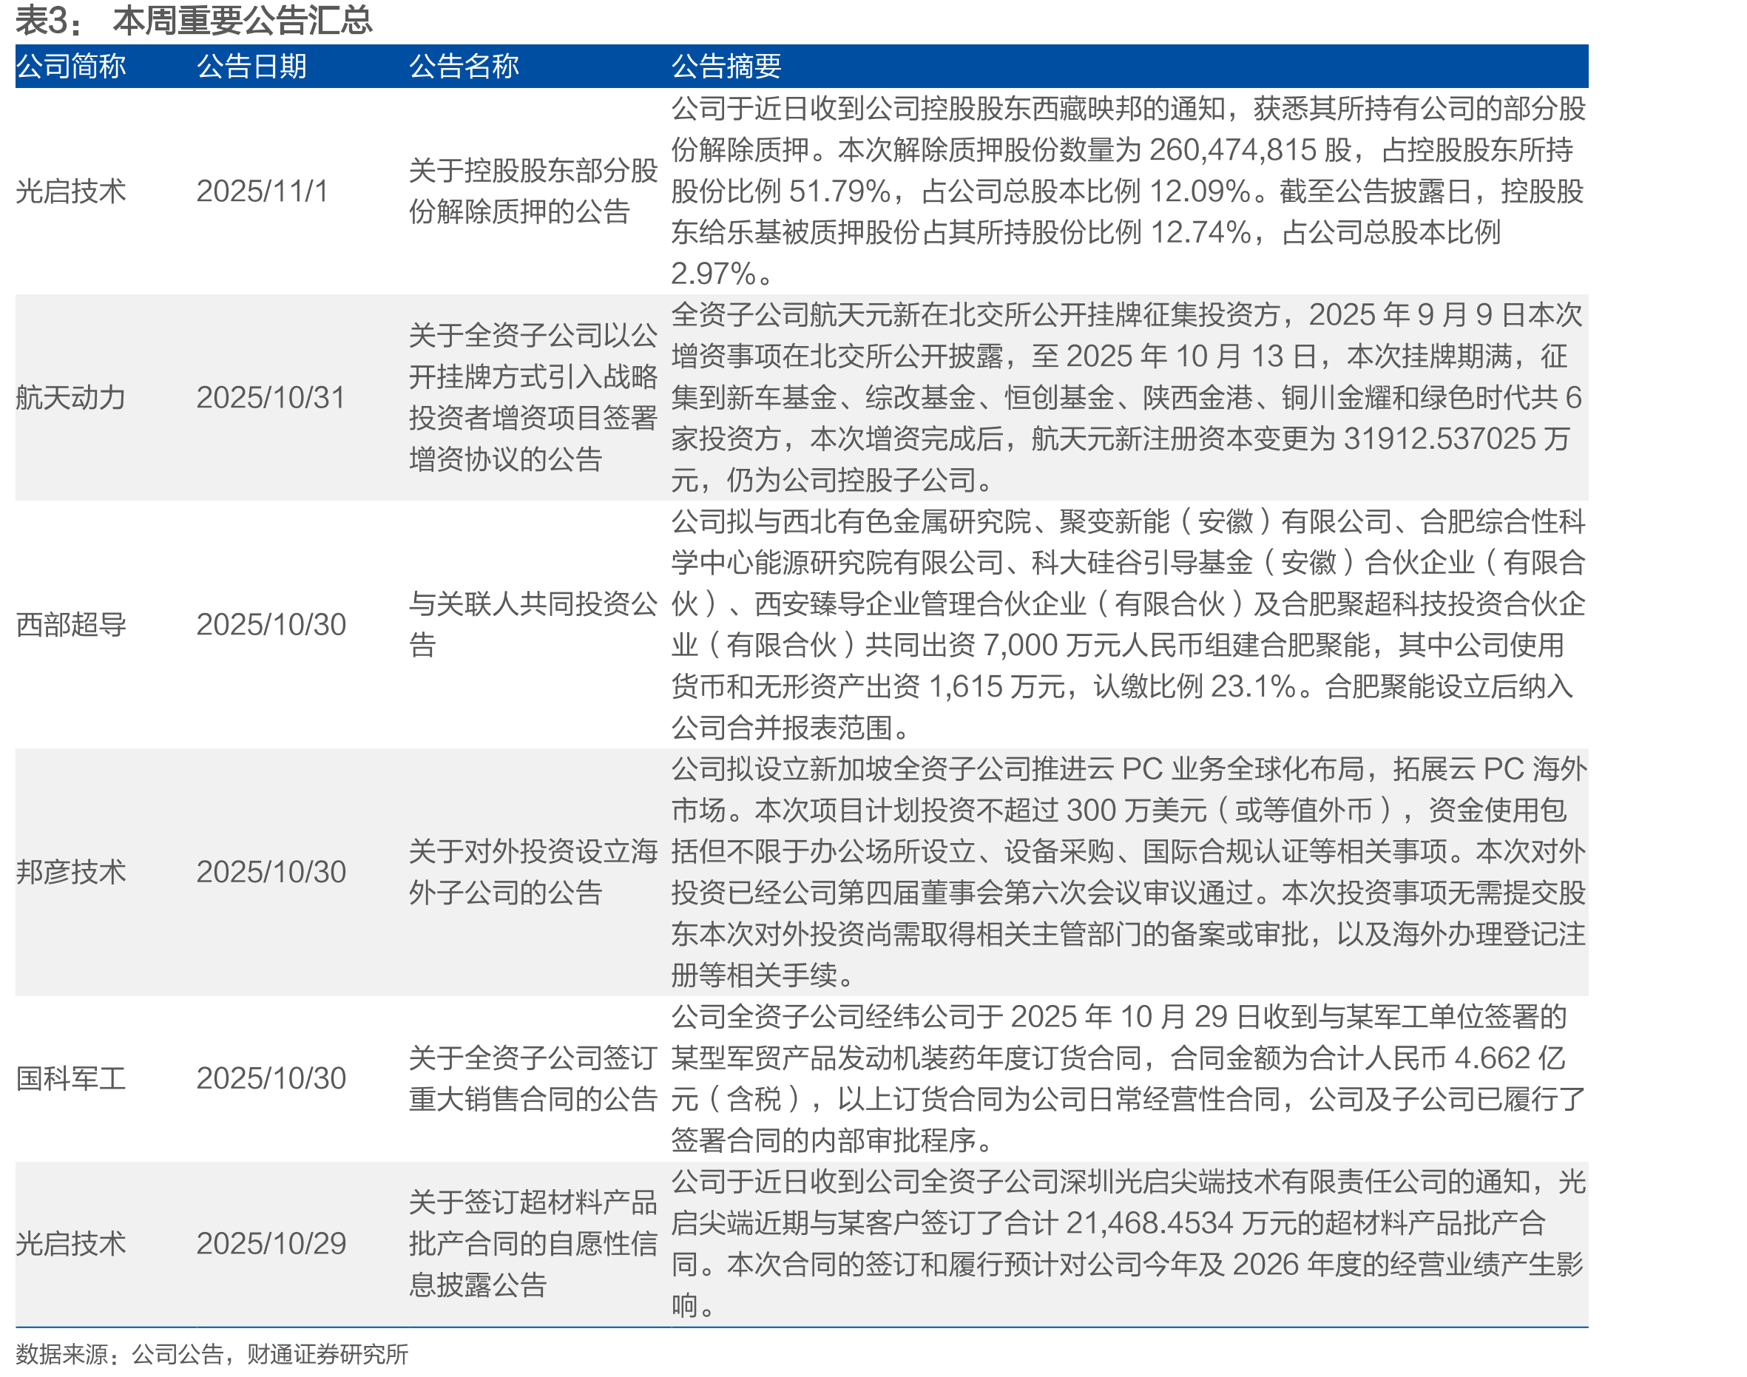Select the 公告摘要 column header

[x=726, y=66]
